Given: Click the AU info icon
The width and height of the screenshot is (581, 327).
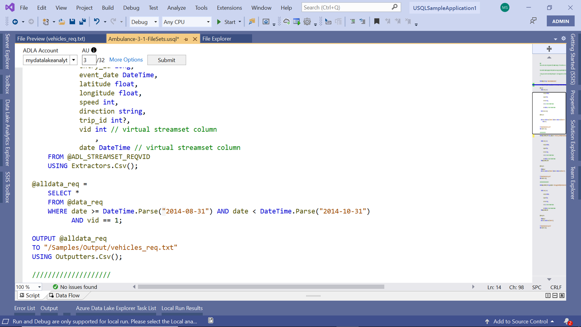Looking at the screenshot, I should click(94, 50).
